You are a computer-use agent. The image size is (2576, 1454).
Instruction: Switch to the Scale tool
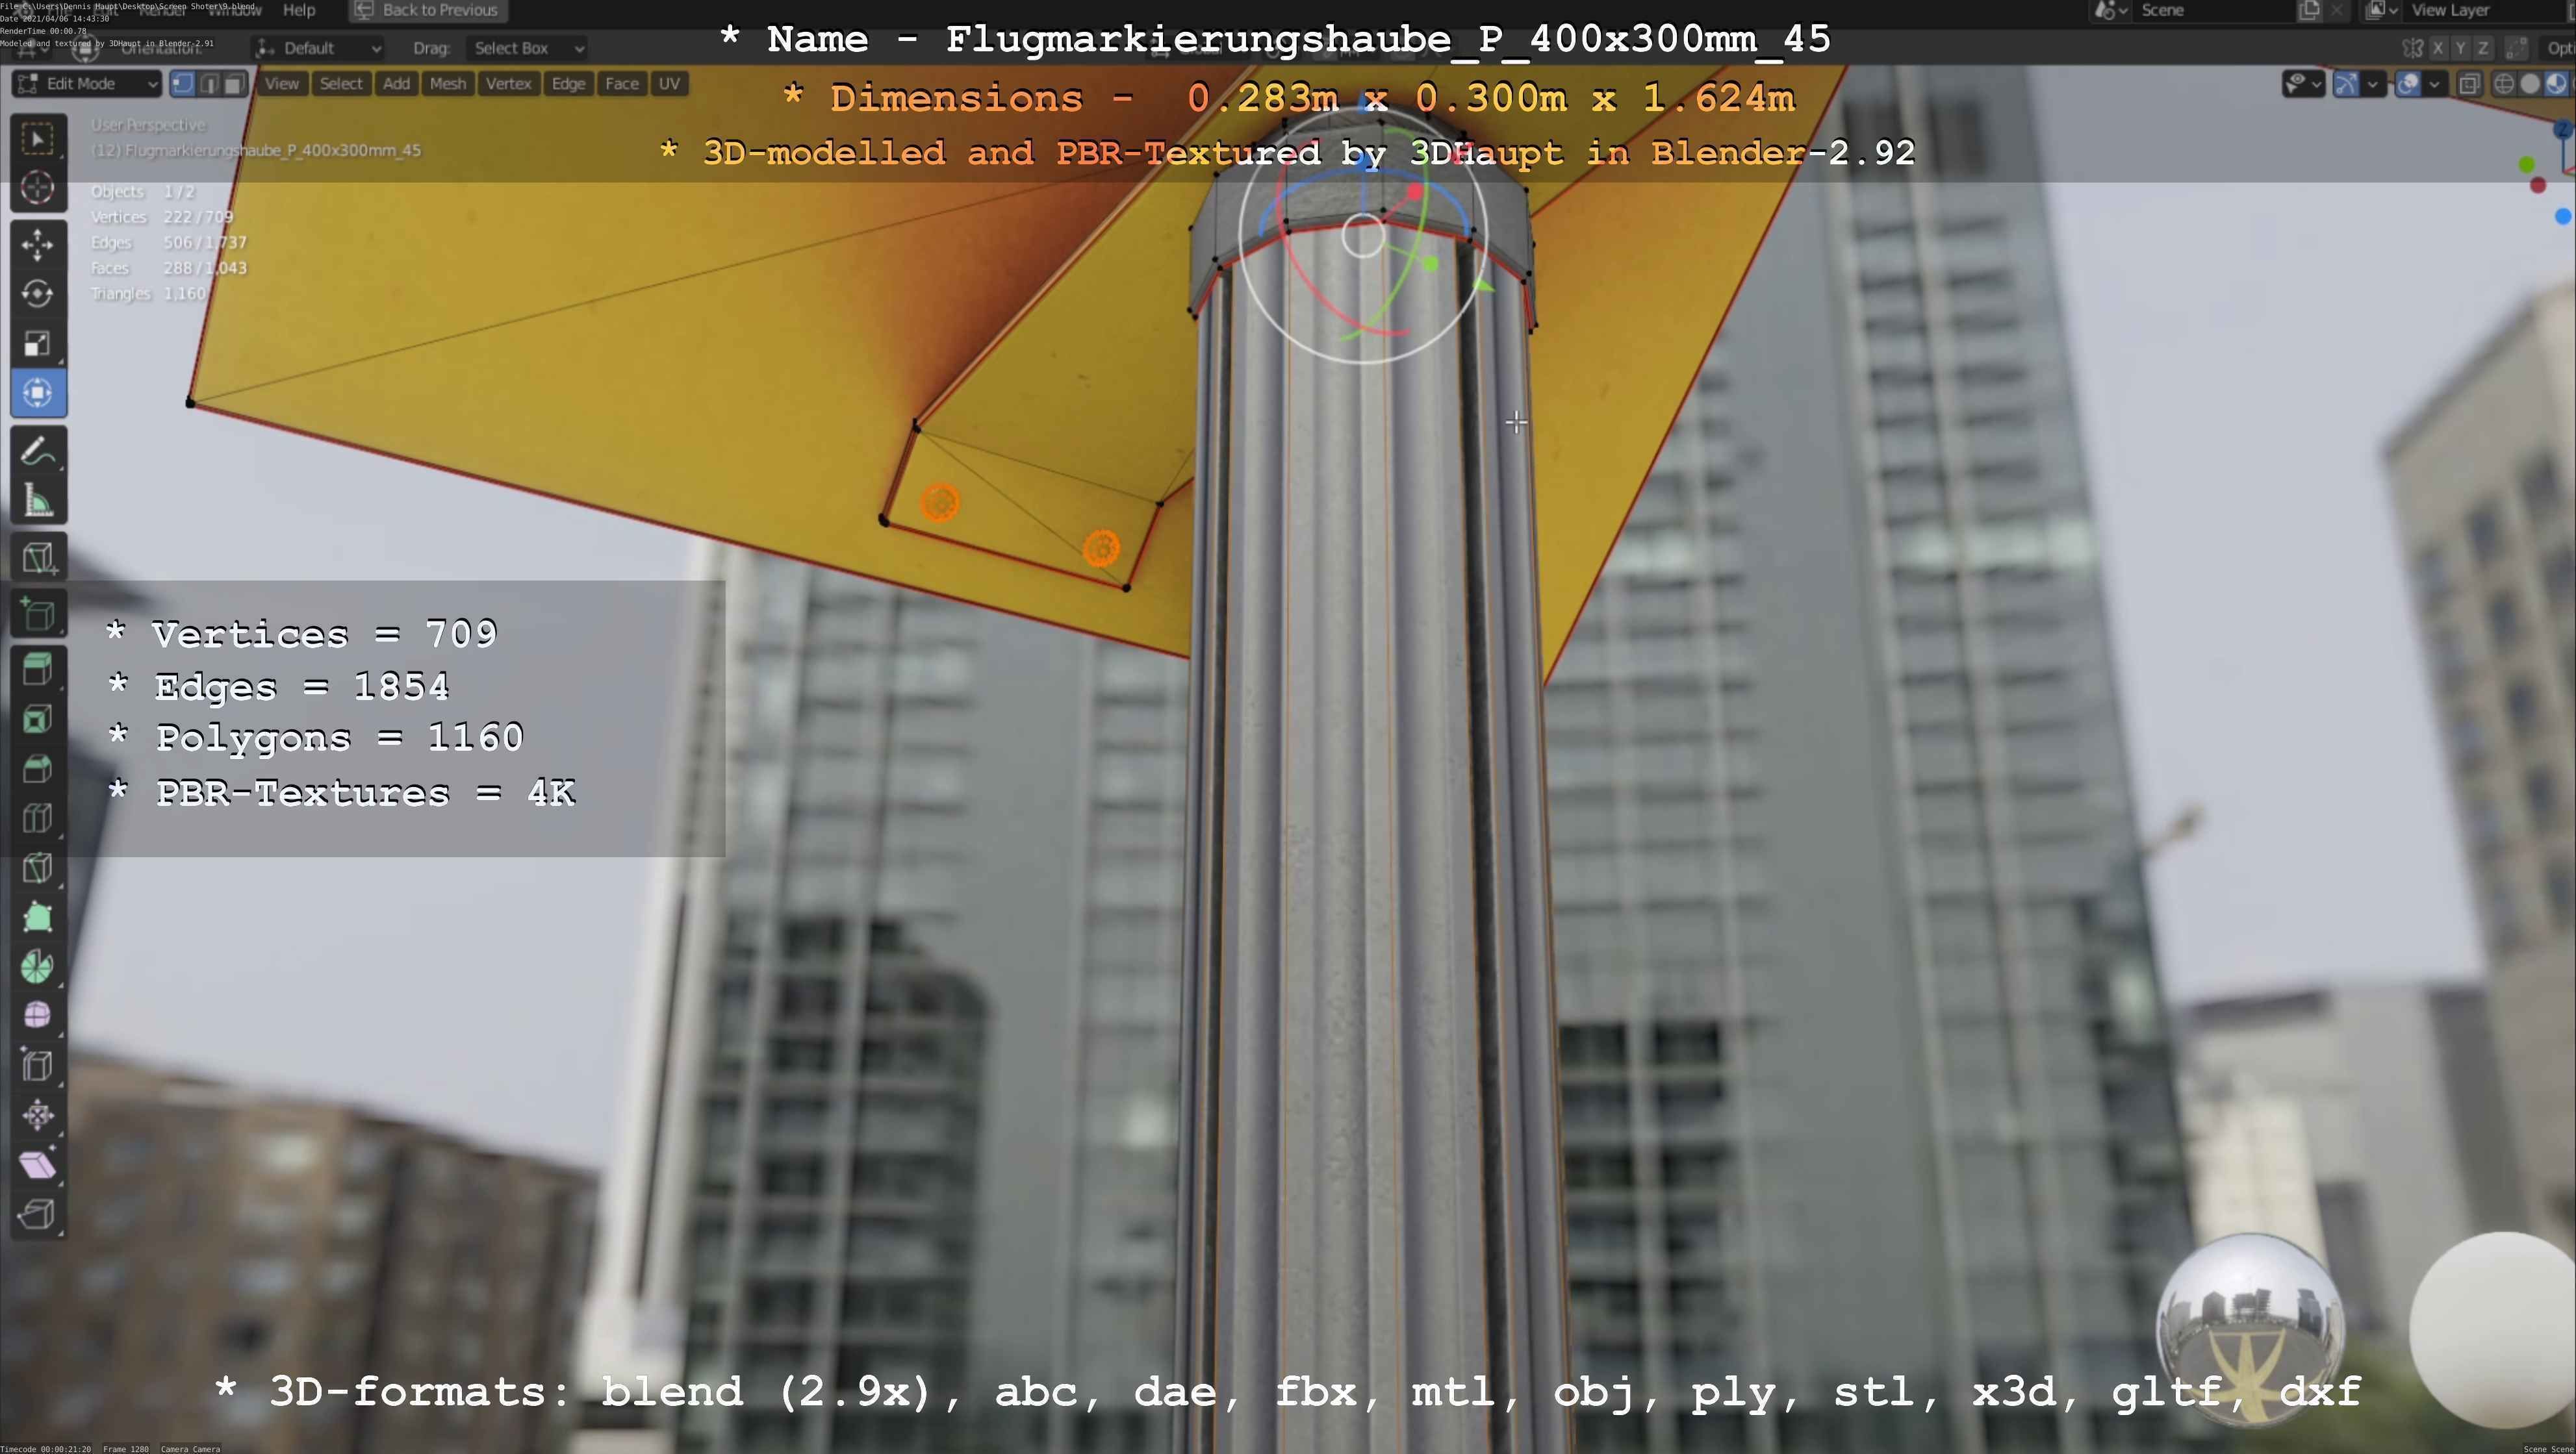point(38,344)
